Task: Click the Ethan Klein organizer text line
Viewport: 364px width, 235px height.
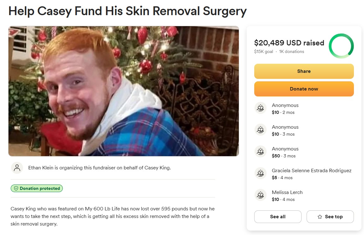Action: tap(100, 168)
